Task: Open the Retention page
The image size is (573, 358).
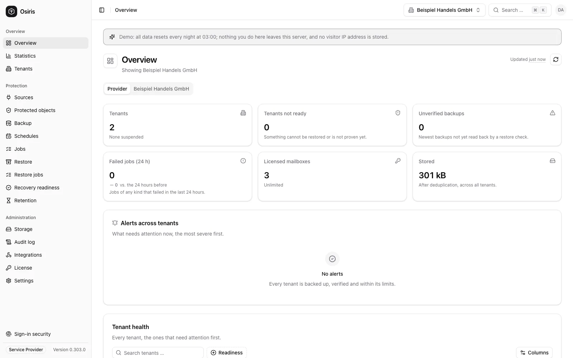Action: coord(45,200)
